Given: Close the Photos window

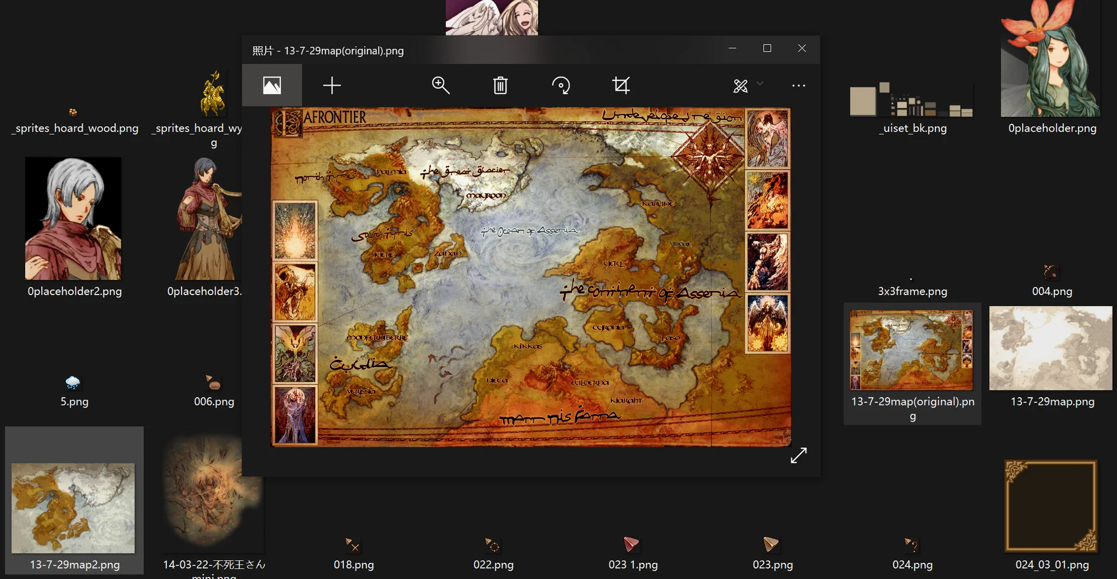Looking at the screenshot, I should 802,49.
